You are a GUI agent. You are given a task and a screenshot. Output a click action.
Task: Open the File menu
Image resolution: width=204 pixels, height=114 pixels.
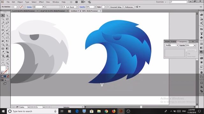click(x=8, y=2)
